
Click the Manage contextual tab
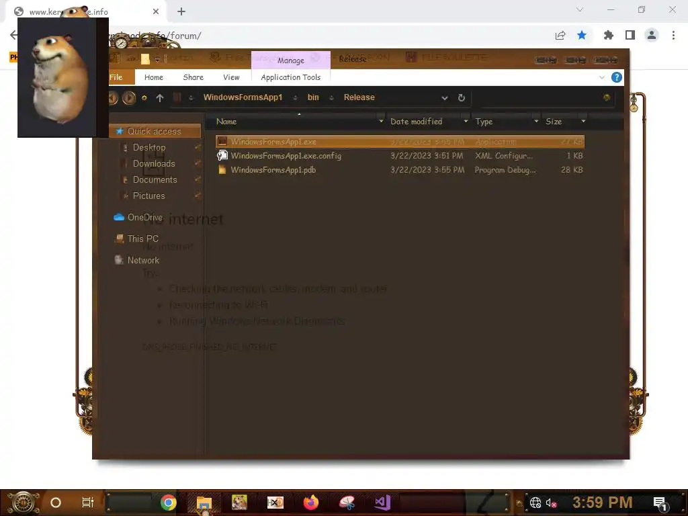click(290, 60)
